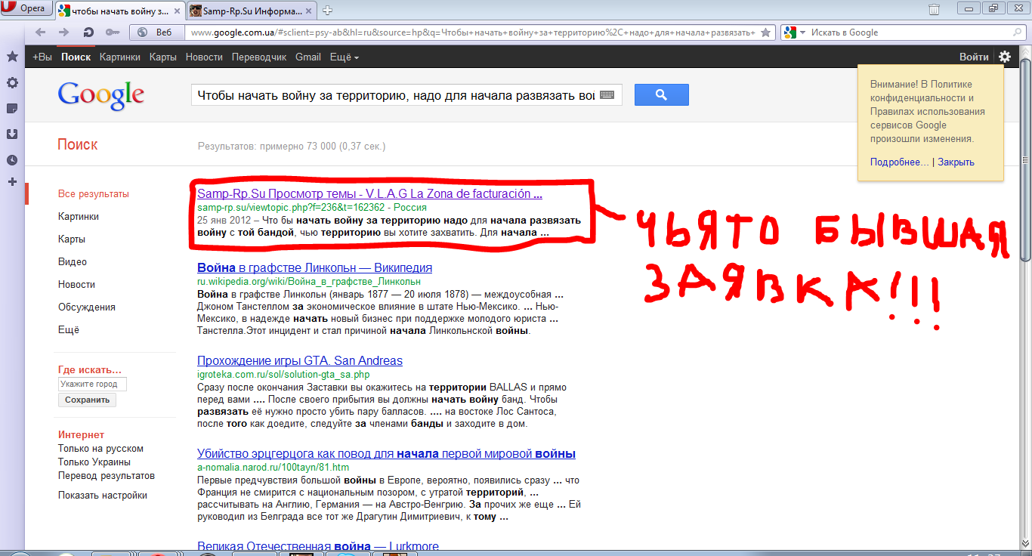Filter results by Карты in left sidebar
Image resolution: width=1032 pixels, height=556 pixels.
[72, 239]
